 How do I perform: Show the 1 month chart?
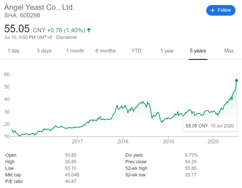tap(75, 51)
